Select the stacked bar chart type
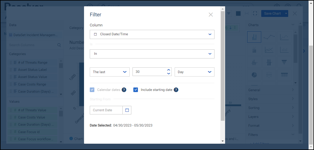 pyautogui.click(x=254, y=50)
